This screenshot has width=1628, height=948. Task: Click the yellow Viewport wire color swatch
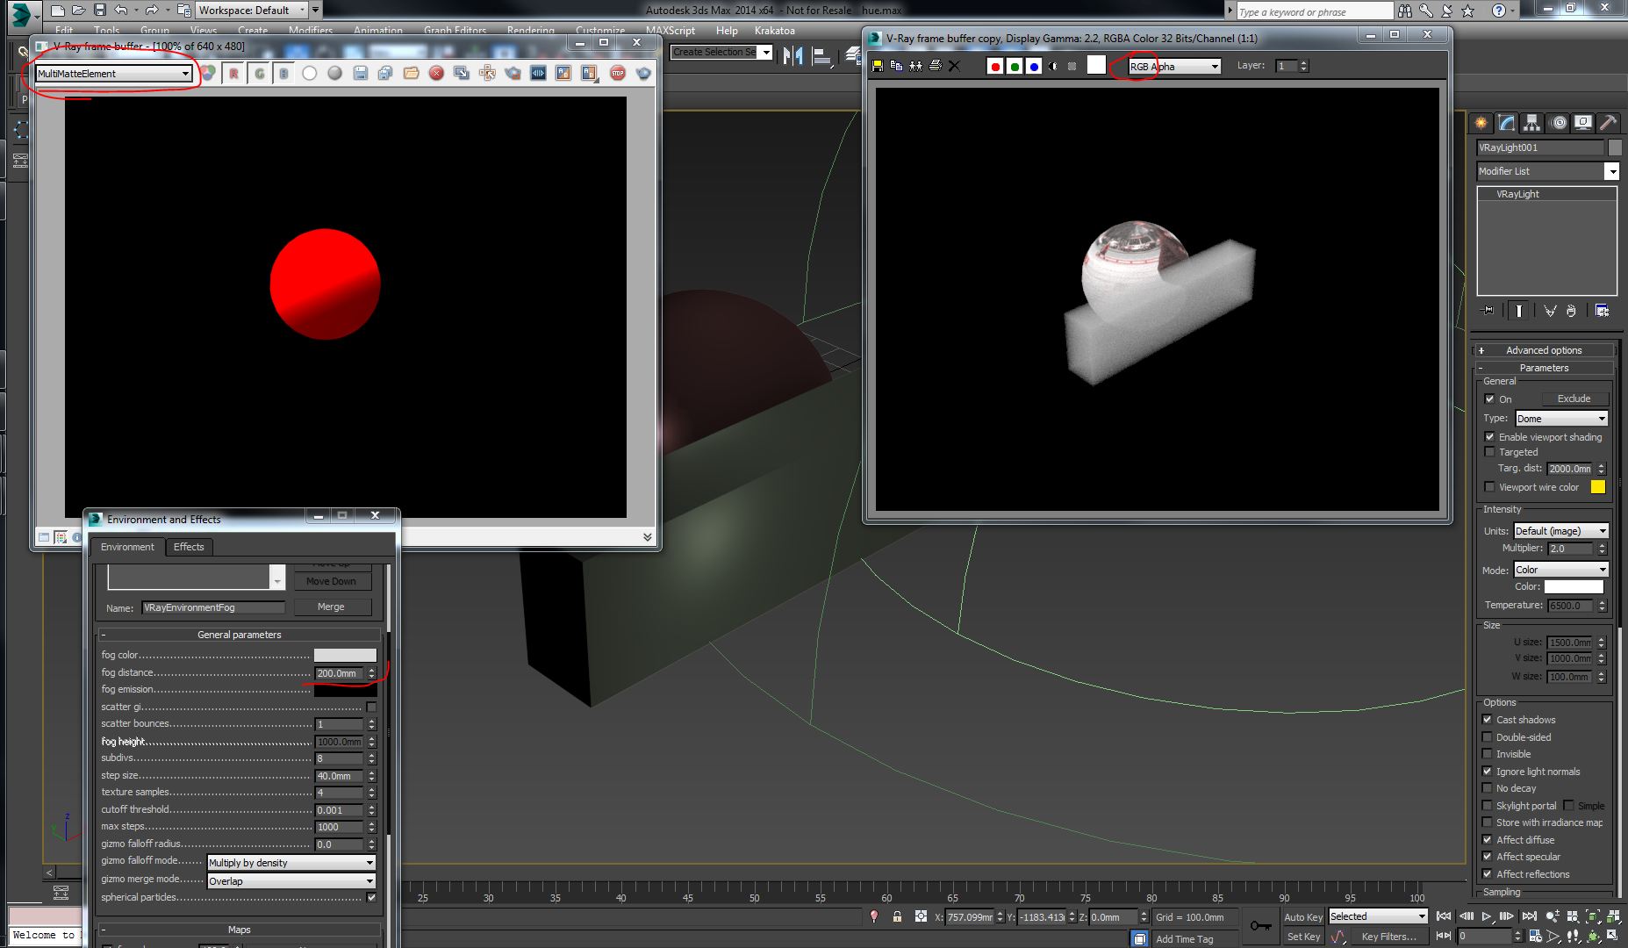pyautogui.click(x=1597, y=487)
